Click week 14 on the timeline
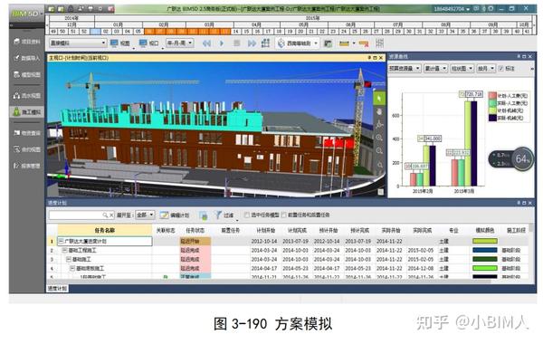The height and width of the screenshot is (344, 543). (x=236, y=32)
